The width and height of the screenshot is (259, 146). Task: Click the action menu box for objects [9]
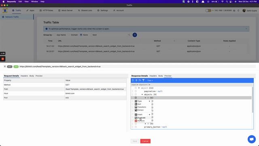[136, 94]
